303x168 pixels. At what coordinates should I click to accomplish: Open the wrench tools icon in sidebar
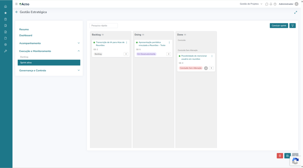point(5,51)
